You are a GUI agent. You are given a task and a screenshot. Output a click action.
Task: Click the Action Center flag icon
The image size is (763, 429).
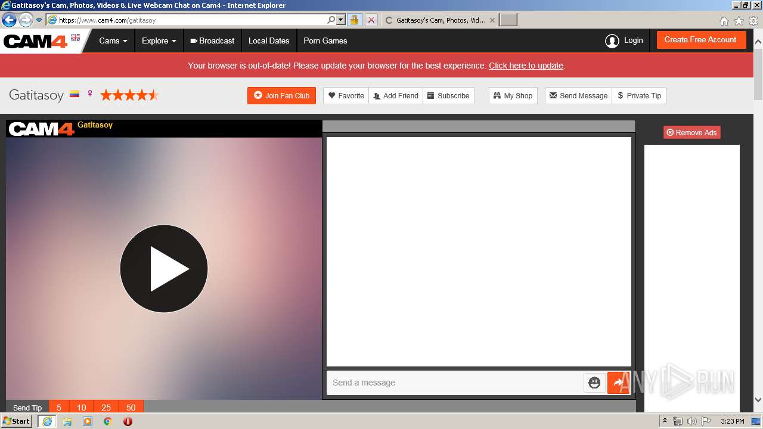point(706,421)
